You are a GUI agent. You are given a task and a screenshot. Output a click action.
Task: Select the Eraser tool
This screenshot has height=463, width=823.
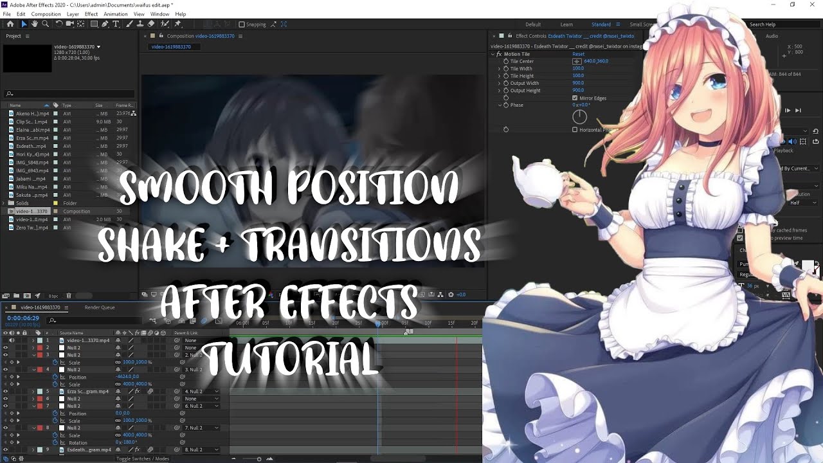point(151,24)
